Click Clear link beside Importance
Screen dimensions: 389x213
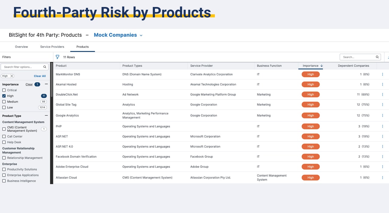click(29, 84)
